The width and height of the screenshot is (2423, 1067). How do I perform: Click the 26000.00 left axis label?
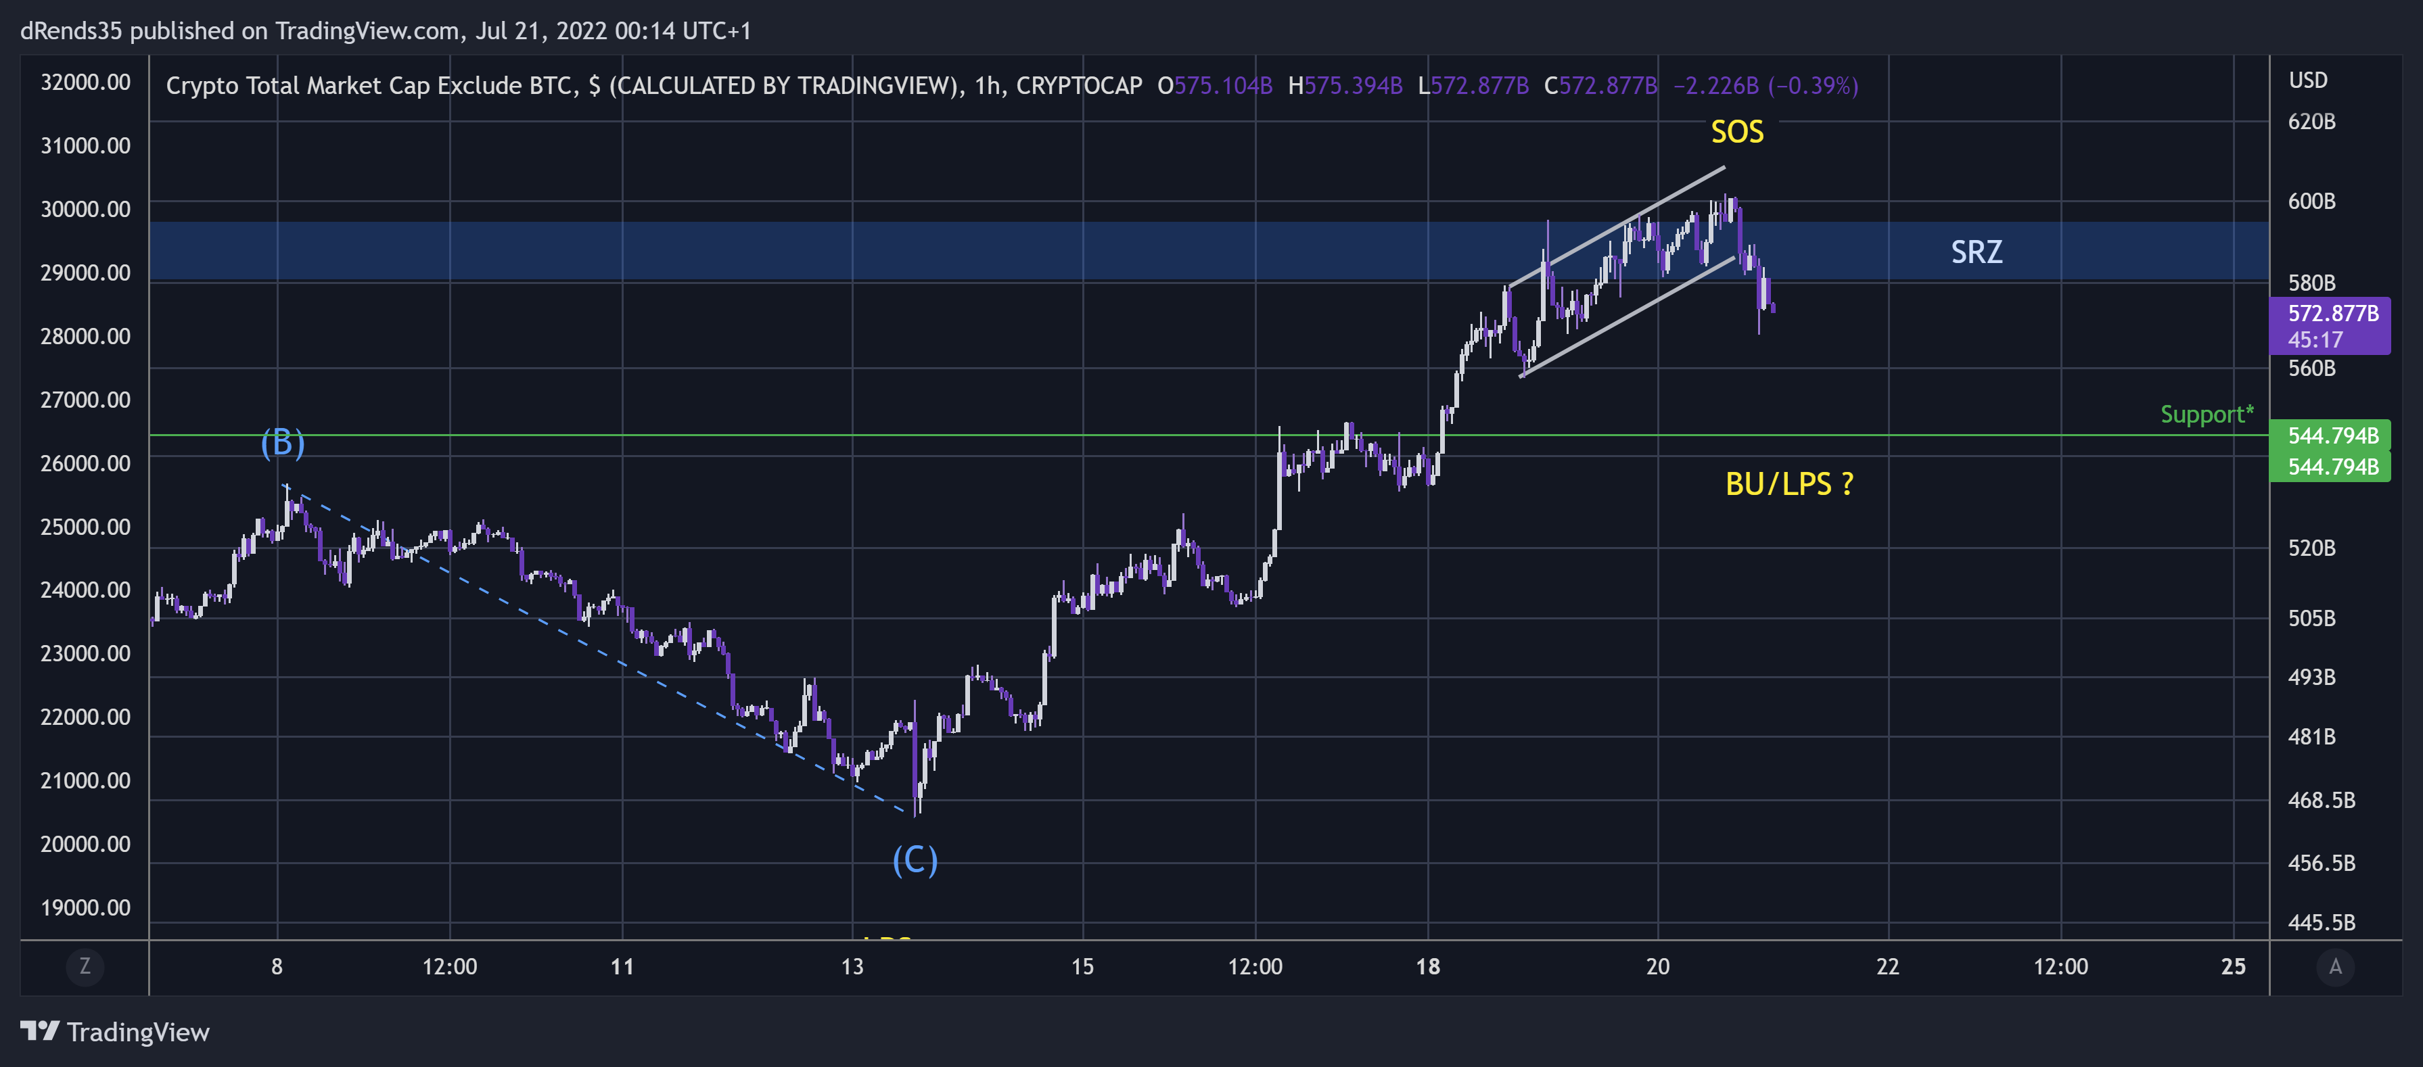[86, 463]
